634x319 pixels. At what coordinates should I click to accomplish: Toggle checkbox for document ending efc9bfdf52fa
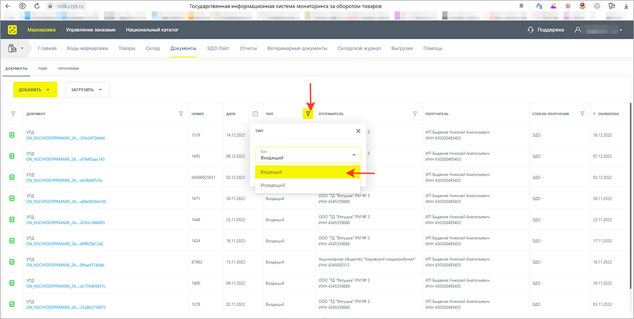tap(12, 177)
